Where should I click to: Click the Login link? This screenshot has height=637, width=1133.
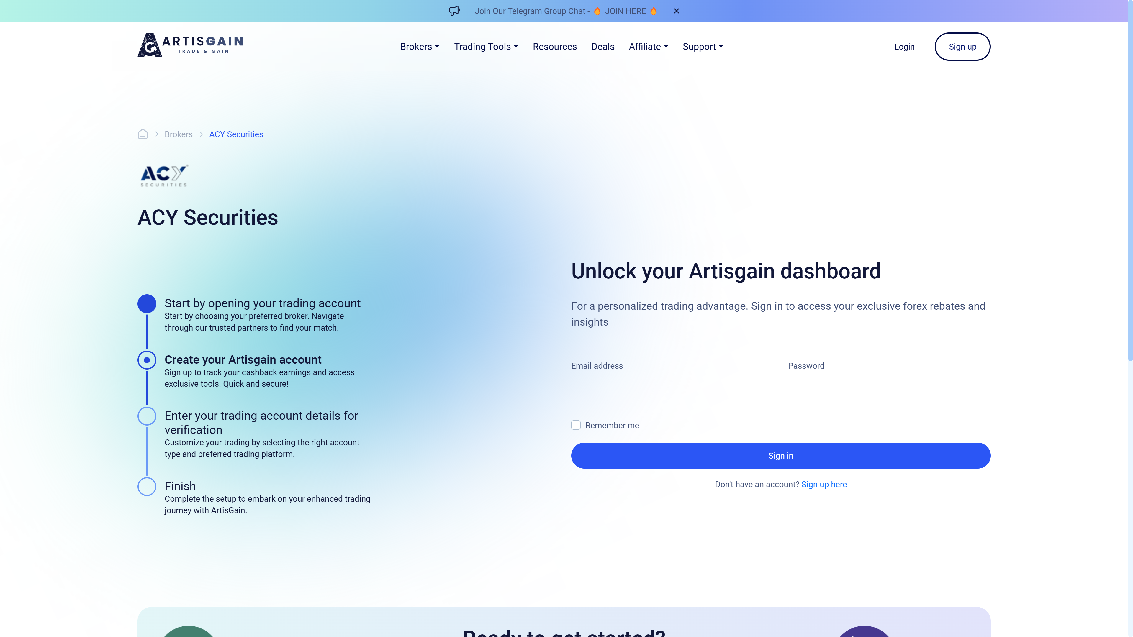(x=904, y=47)
